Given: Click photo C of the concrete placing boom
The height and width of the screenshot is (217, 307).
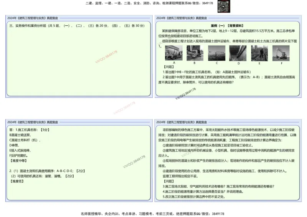Looking at the screenshot, I should 216,53.
